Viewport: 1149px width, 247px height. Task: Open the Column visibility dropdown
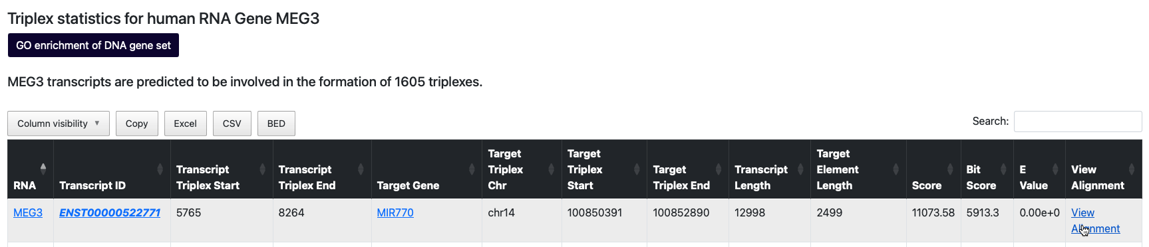[x=59, y=123]
